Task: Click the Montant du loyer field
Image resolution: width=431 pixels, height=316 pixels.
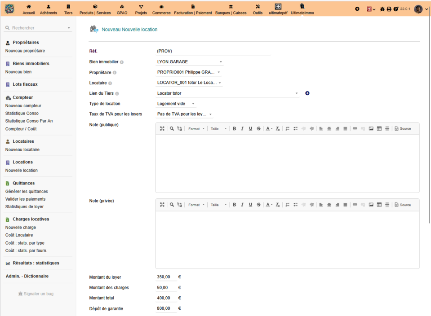Action: (x=166, y=277)
